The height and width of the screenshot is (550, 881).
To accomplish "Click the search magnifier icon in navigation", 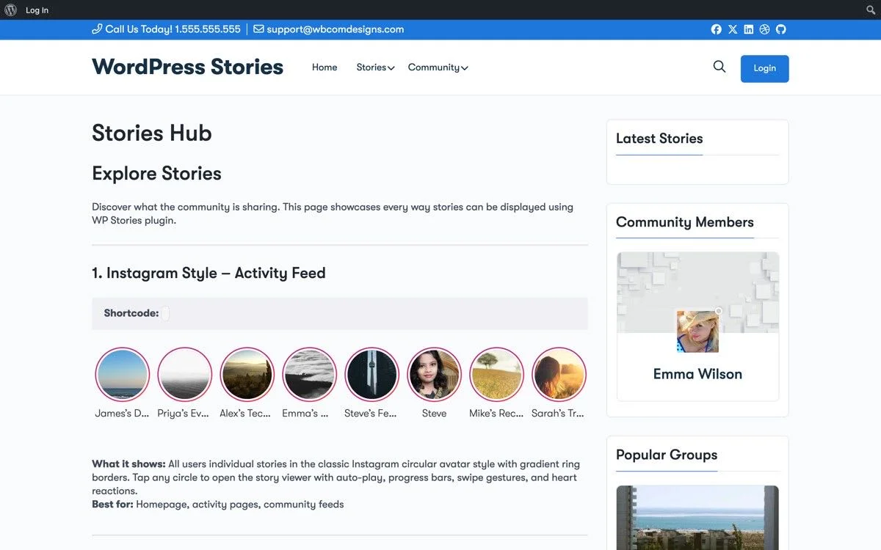I will point(719,66).
